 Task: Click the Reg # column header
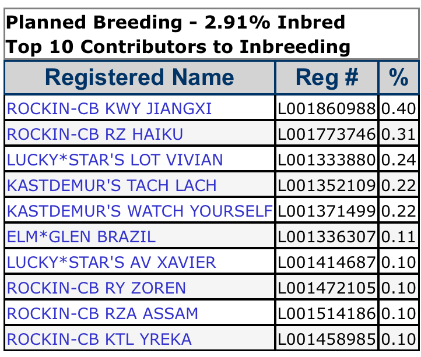pos(327,77)
